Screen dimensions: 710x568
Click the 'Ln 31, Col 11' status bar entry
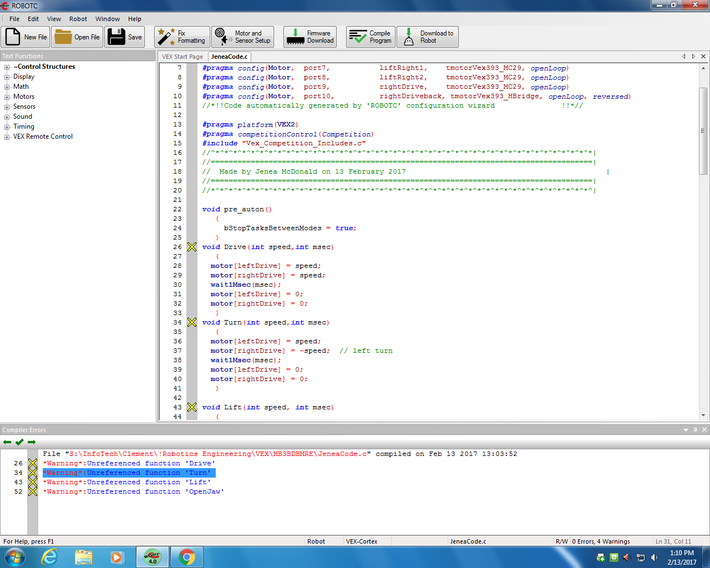coord(673,541)
